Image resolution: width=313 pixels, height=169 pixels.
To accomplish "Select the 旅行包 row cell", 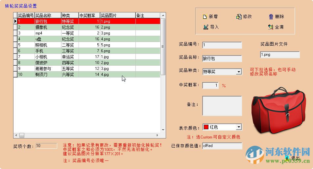I will (x=48, y=21).
